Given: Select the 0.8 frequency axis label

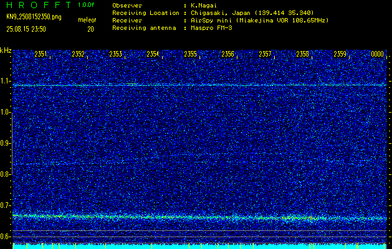Looking at the screenshot, I should (x=6, y=174).
